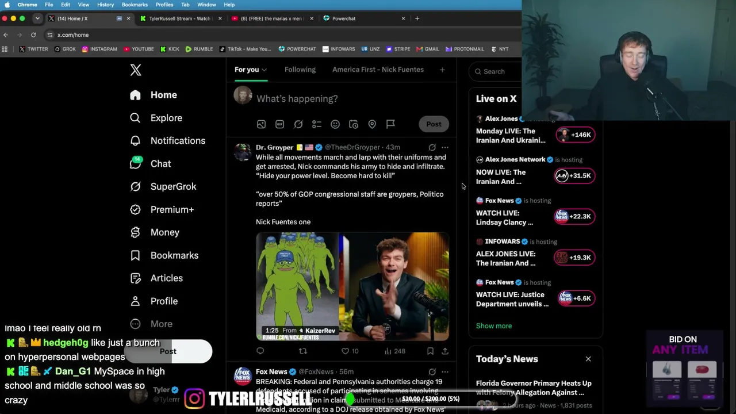Click Show more under Live on X
This screenshot has height=414, width=736.
coord(494,326)
